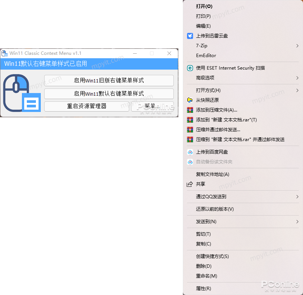Click the 从快照还原 label
This screenshot has height=295, width=303.
(207, 100)
